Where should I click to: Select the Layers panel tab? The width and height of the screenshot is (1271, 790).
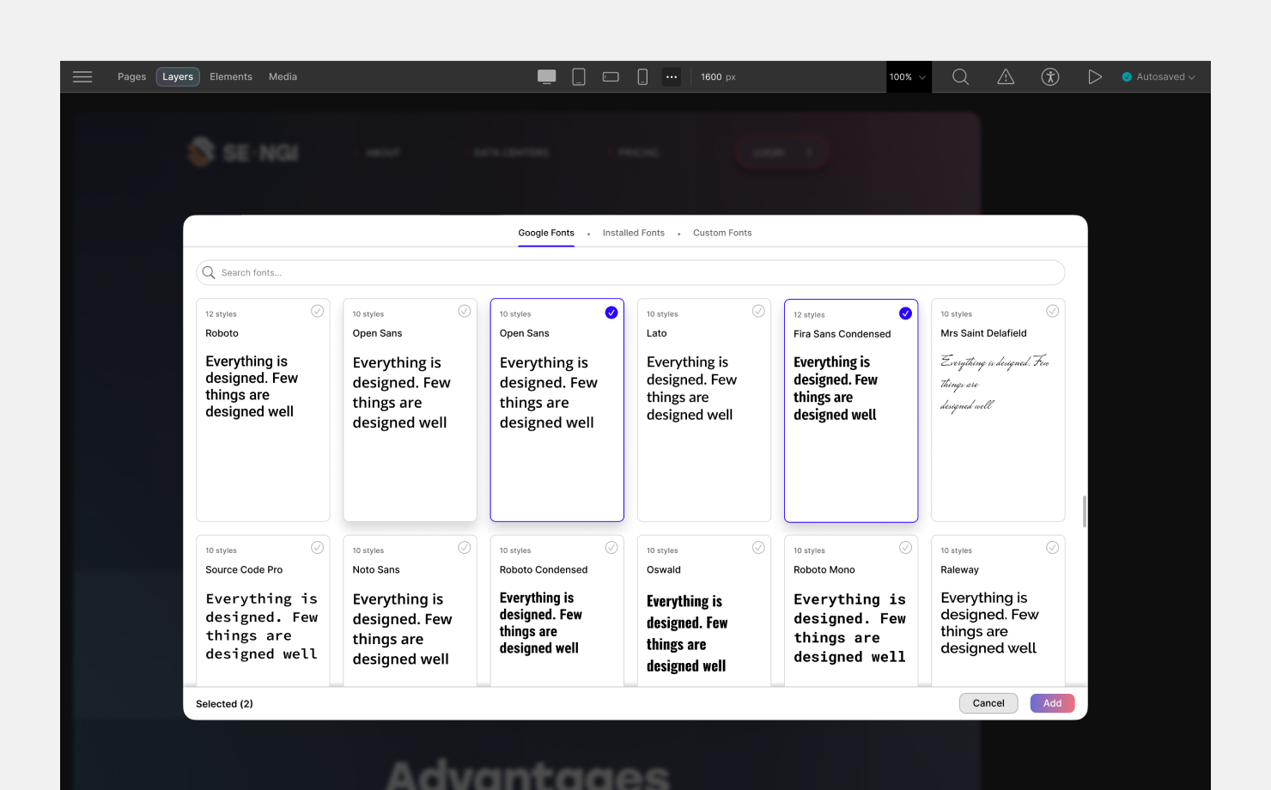coord(178,76)
